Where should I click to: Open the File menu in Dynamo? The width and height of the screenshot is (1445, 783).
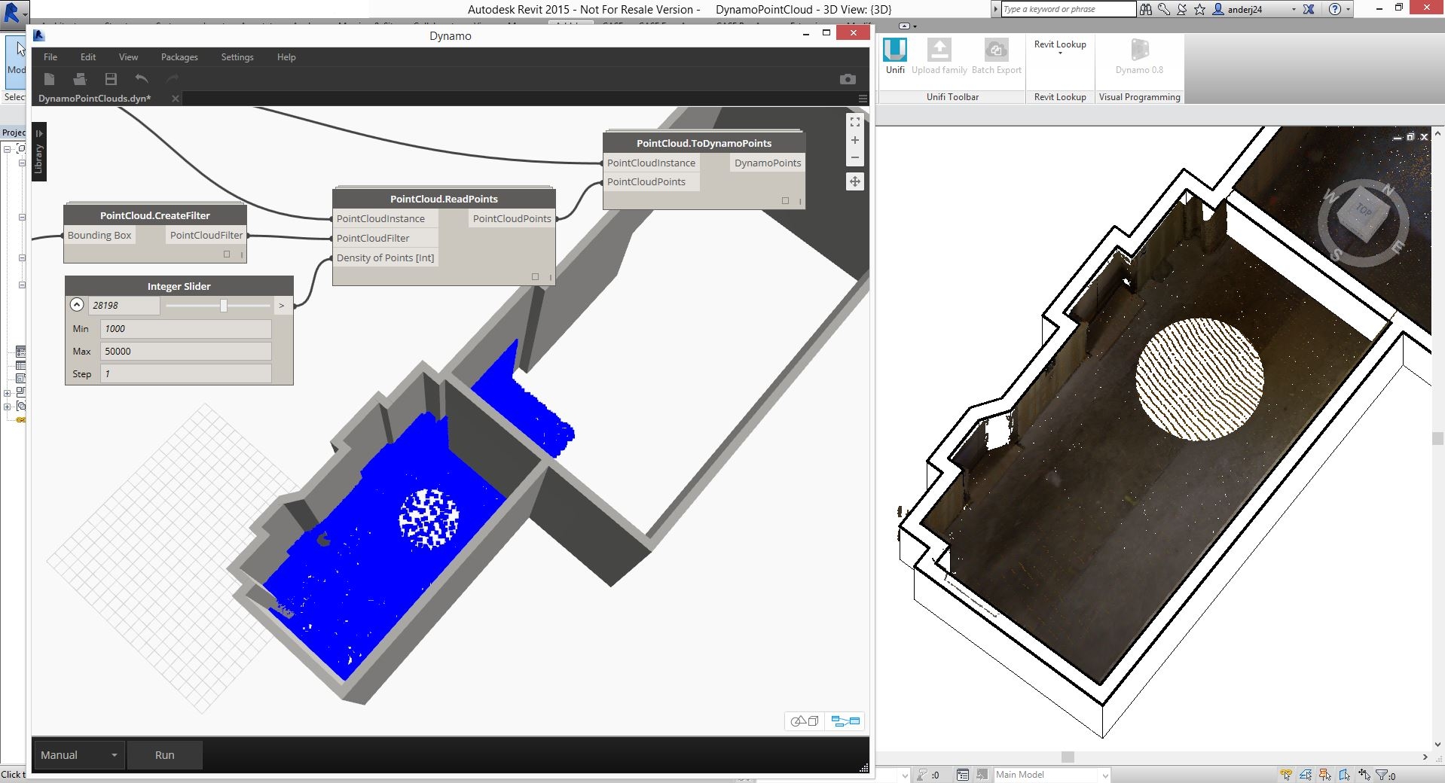coord(50,57)
